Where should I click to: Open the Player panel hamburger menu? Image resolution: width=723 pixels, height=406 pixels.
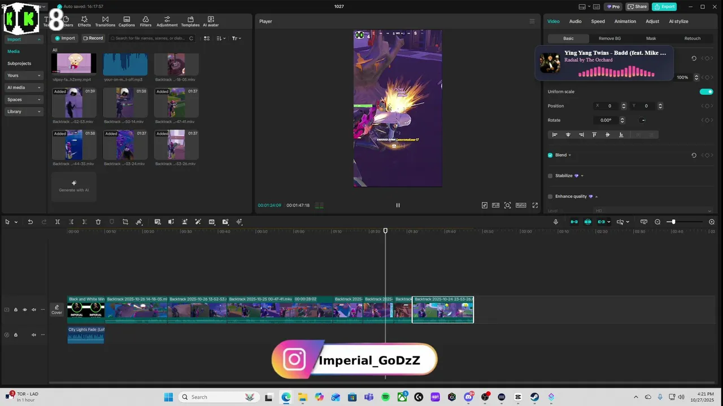click(532, 21)
